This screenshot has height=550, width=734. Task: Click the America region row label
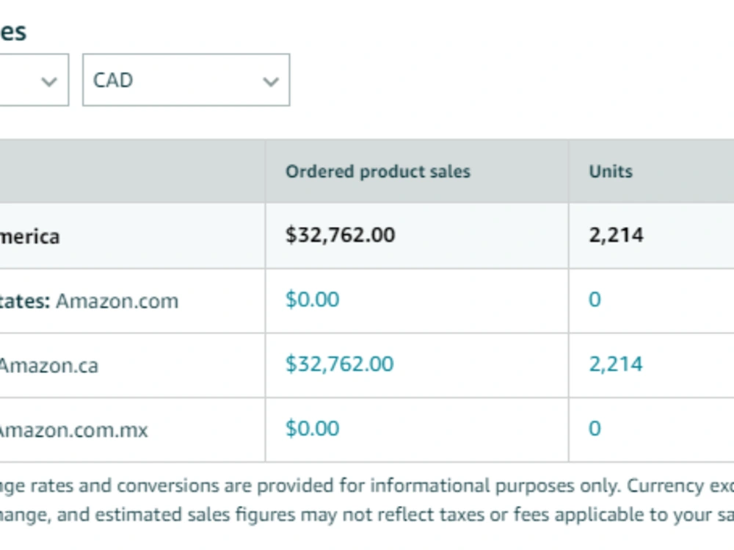pyautogui.click(x=29, y=236)
